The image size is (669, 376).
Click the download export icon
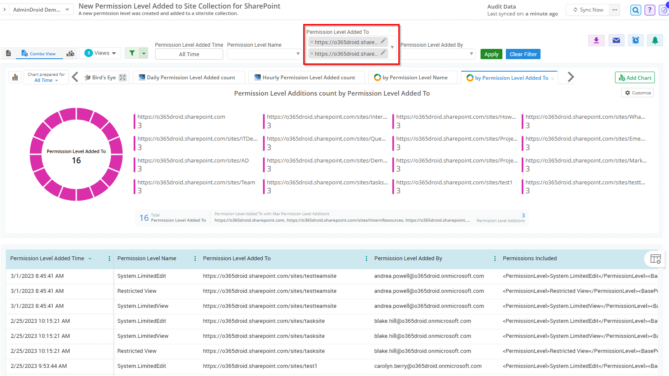pos(596,40)
